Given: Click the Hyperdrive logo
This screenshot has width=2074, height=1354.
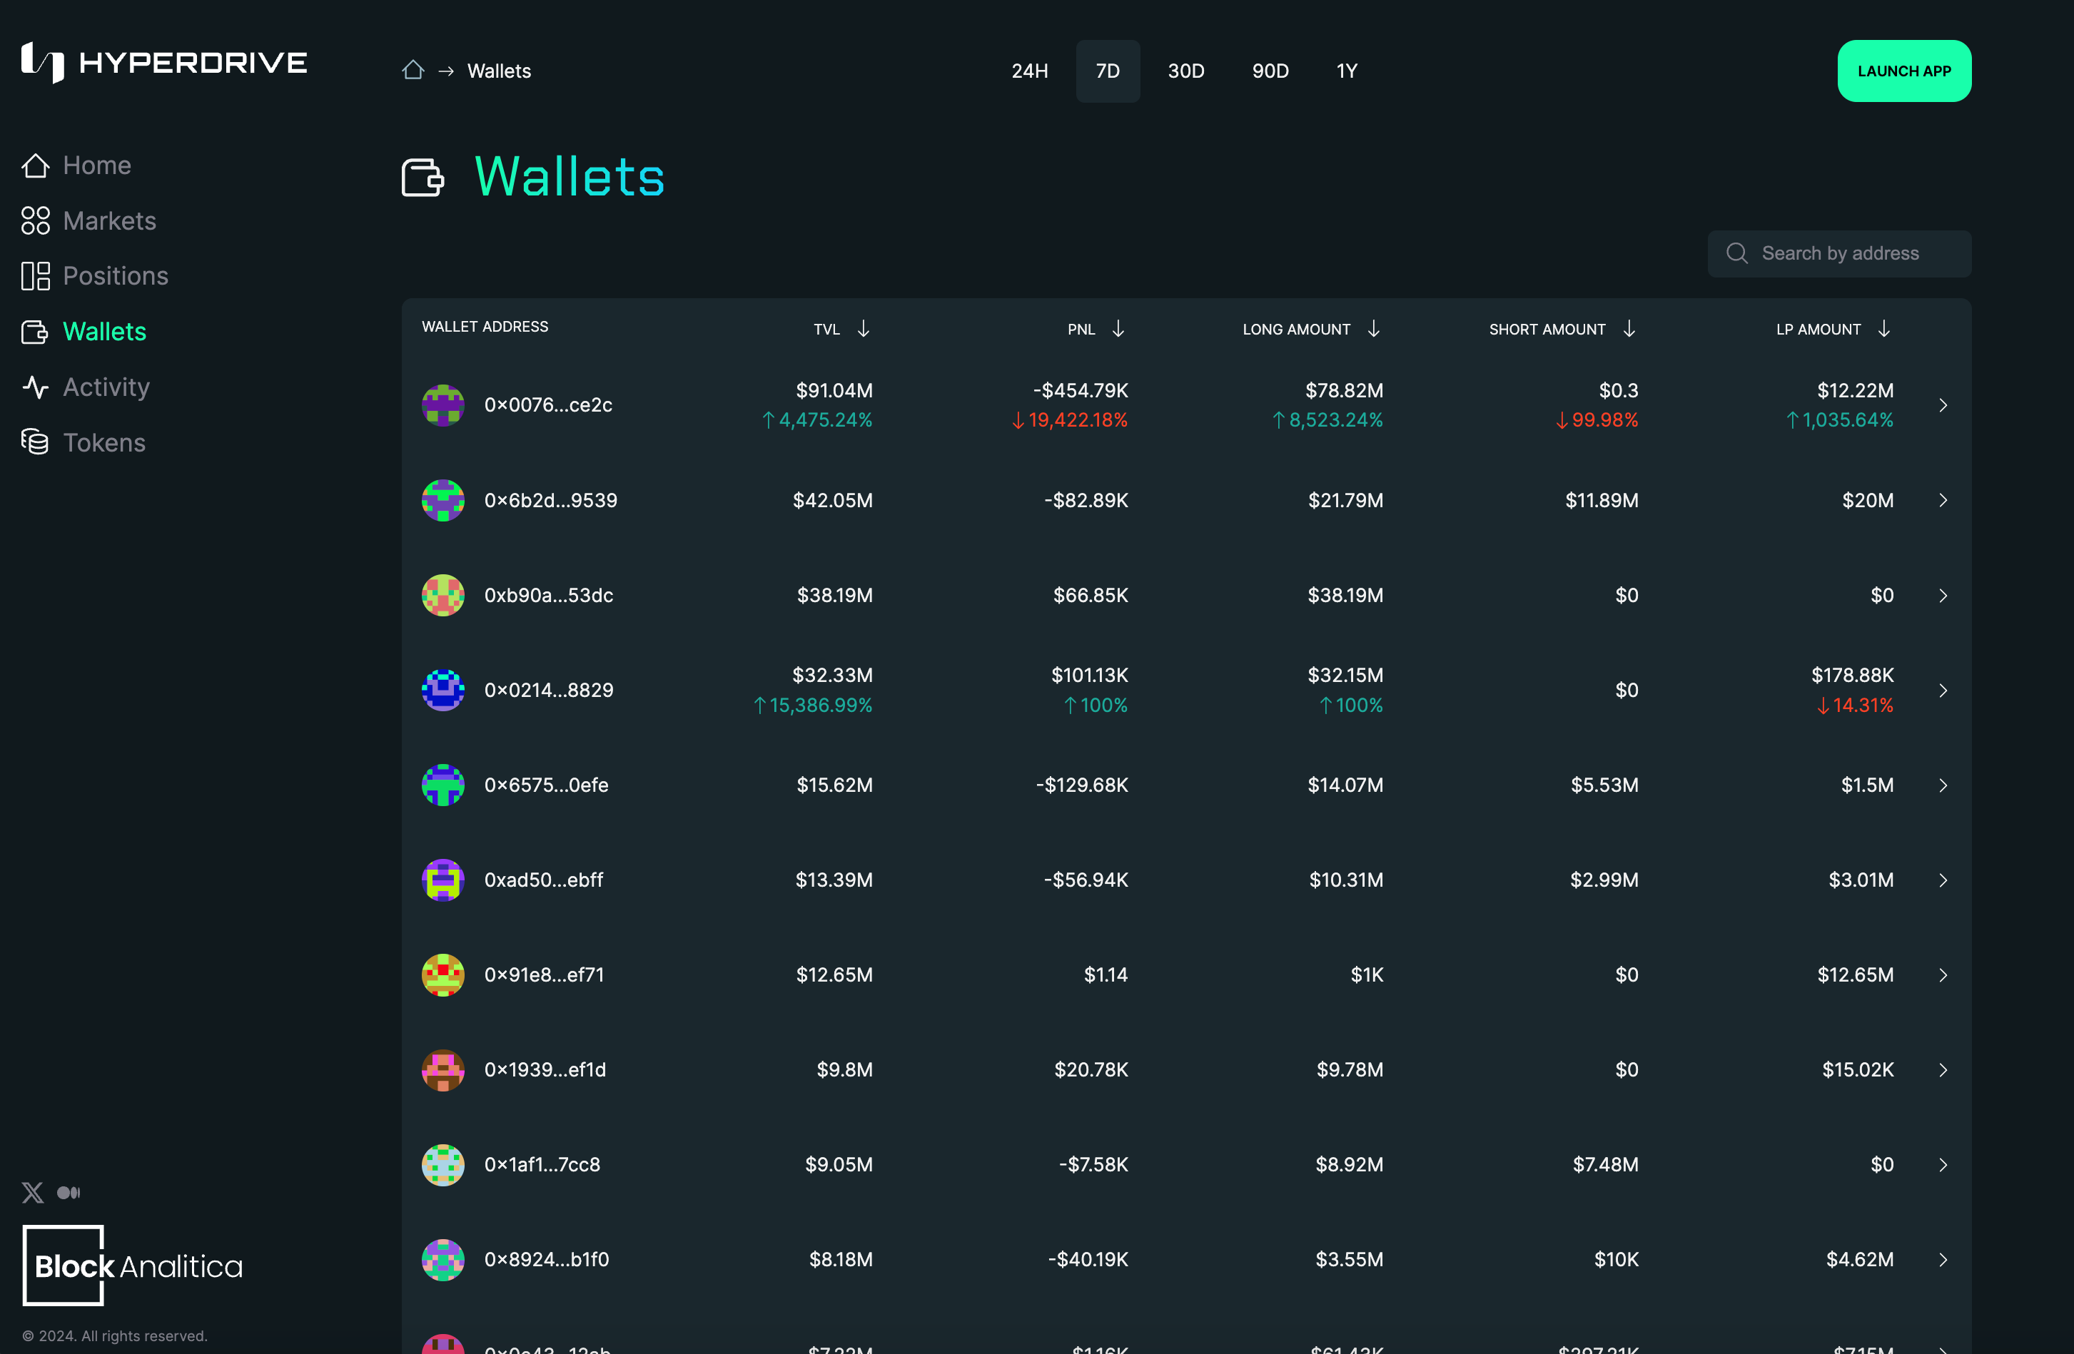Looking at the screenshot, I should 164,63.
